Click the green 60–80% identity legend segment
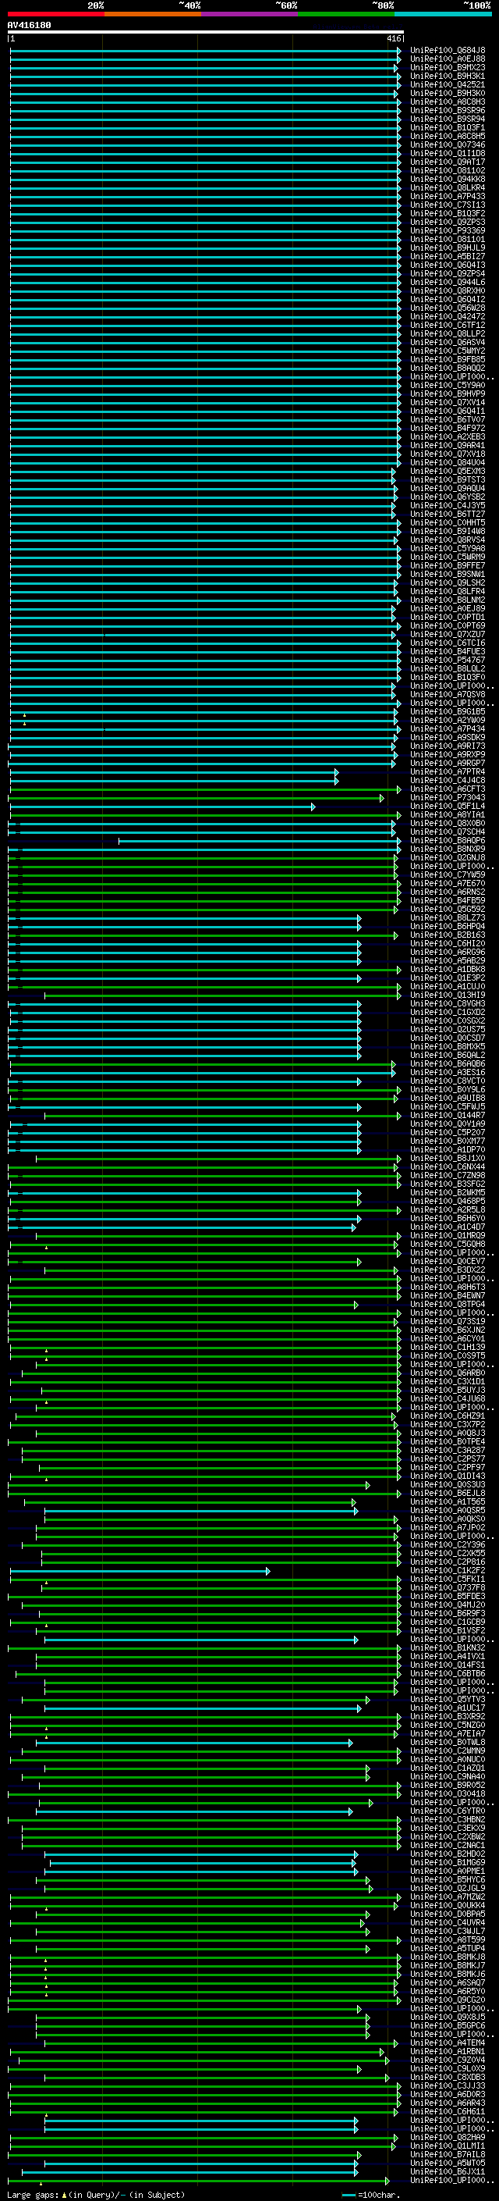 coord(346,15)
